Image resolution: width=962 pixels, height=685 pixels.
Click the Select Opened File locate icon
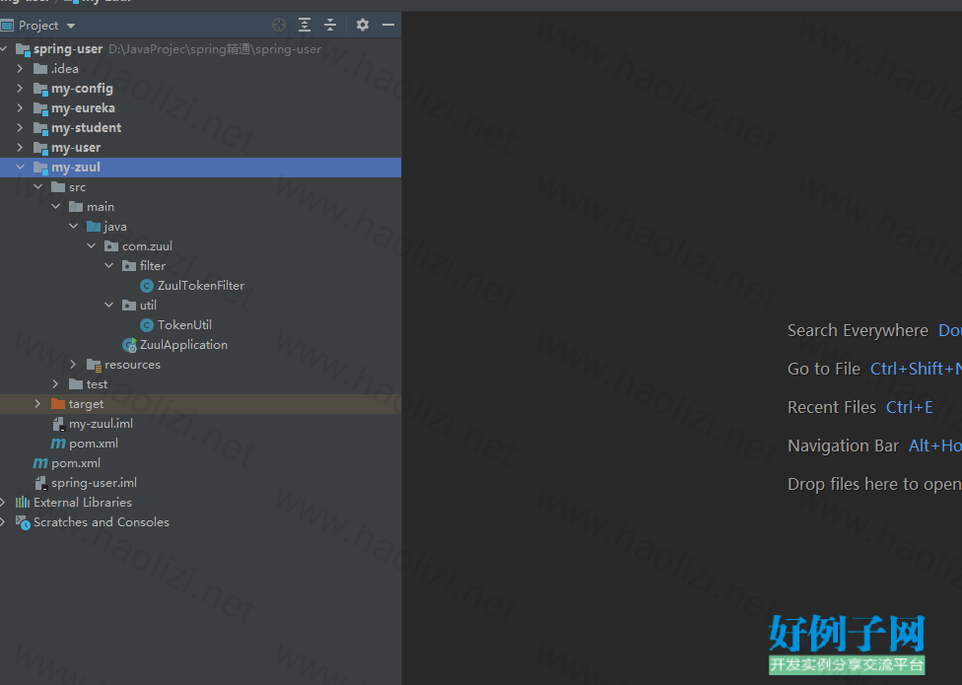click(279, 25)
